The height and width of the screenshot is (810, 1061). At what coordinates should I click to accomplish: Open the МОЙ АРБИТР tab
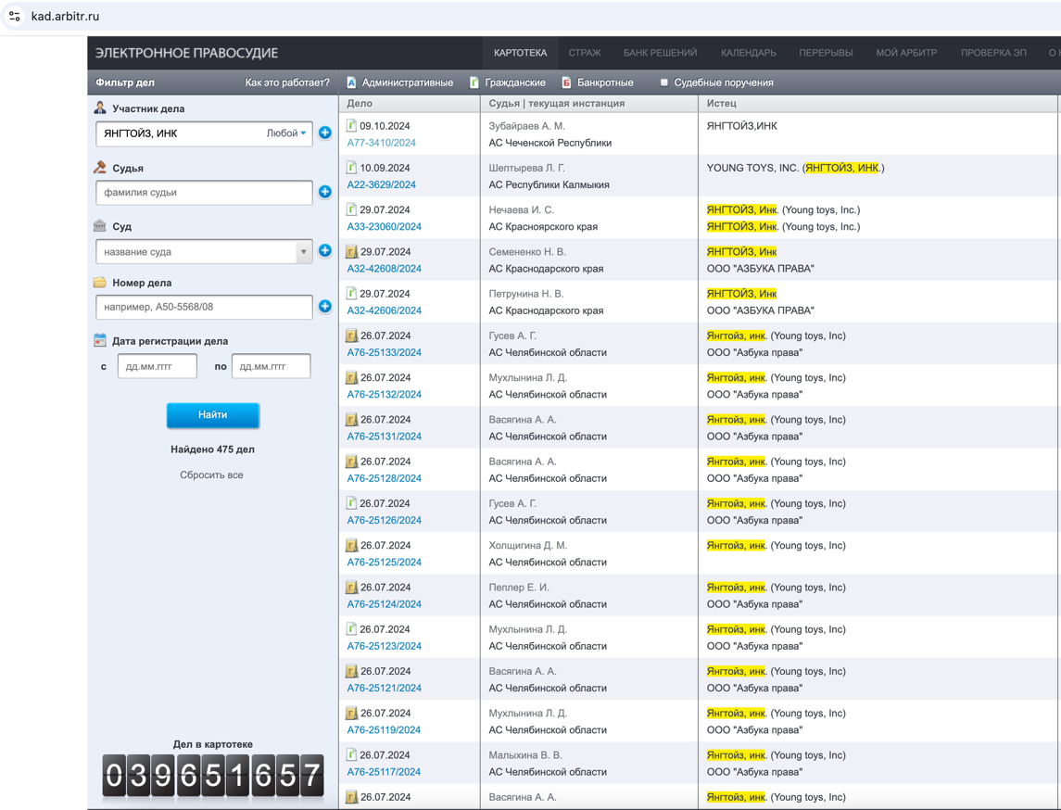click(x=906, y=52)
